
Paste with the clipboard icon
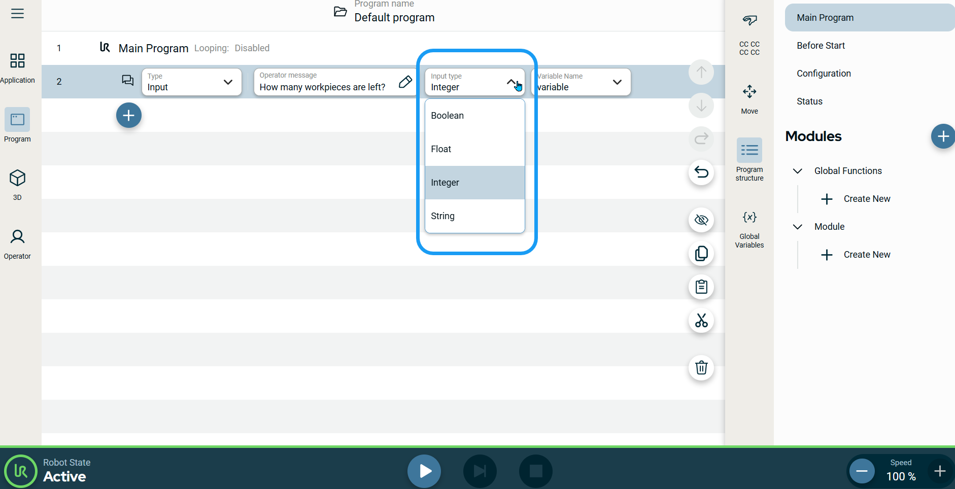click(x=701, y=287)
